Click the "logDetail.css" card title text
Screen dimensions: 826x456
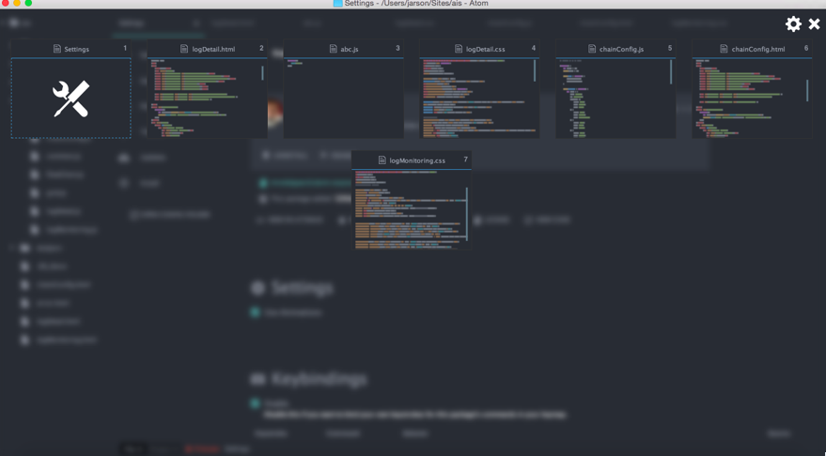tap(486, 50)
